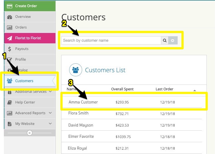Click the magnifying glass search icon
215x154 pixels.
pos(165,40)
